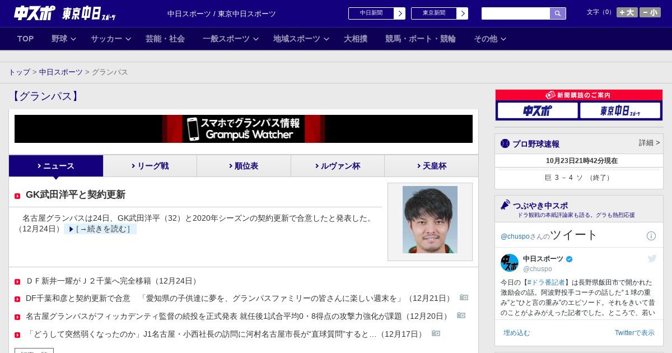The height and width of the screenshot is (353, 672).
Task: Click arrow beside 東京新聞
Action: 463,13
